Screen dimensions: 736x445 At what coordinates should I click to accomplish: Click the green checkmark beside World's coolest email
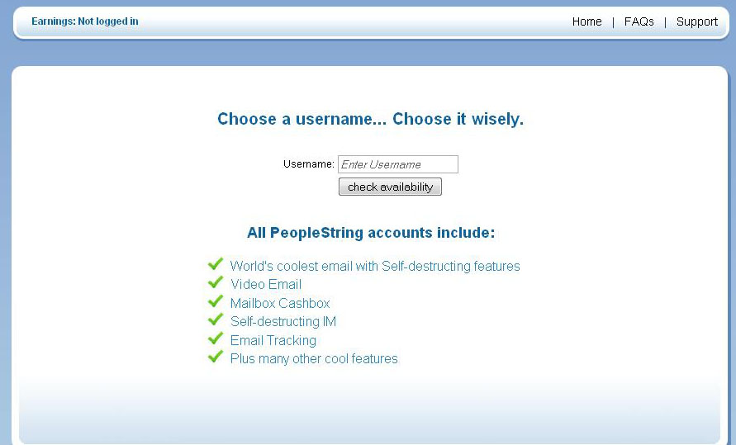pos(216,264)
